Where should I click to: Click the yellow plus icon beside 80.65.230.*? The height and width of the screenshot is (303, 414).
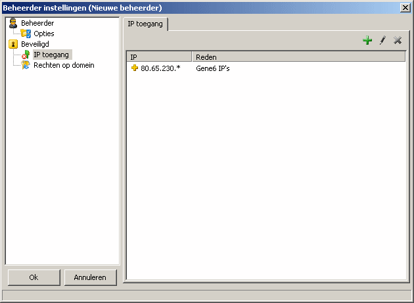(135, 68)
